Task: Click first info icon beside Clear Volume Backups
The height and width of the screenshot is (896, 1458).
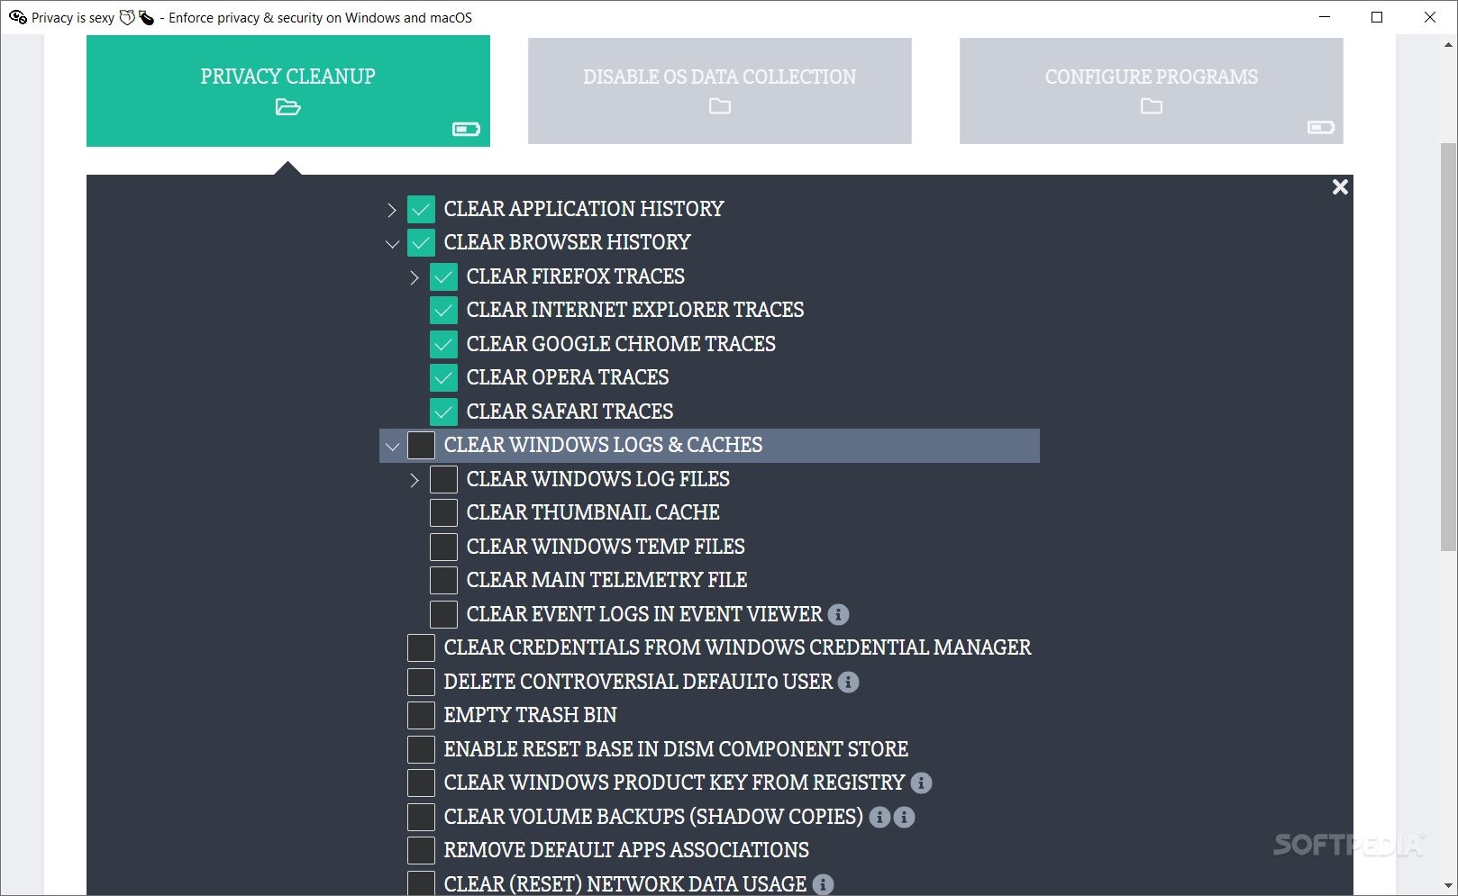Action: click(x=879, y=818)
